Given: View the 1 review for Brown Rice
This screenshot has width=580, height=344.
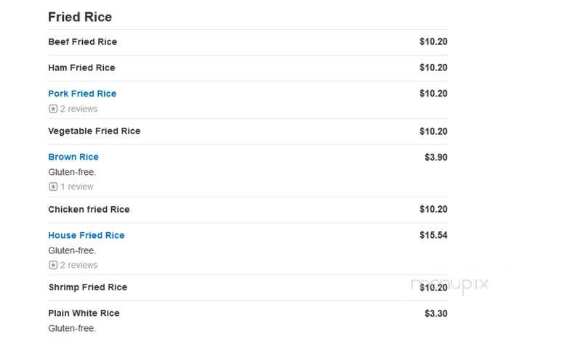Looking at the screenshot, I should pos(76,187).
